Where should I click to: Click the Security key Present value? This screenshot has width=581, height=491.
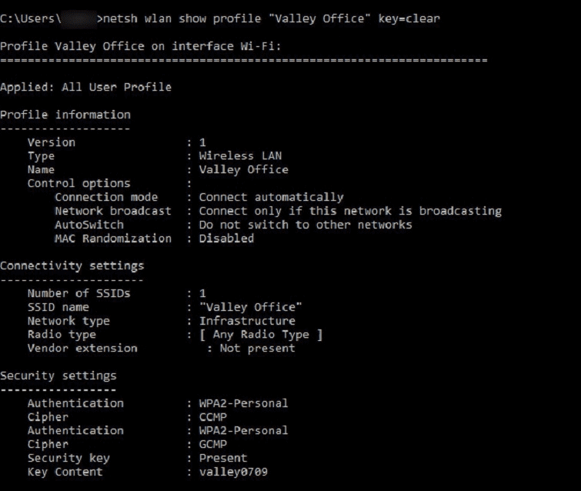[x=222, y=458]
